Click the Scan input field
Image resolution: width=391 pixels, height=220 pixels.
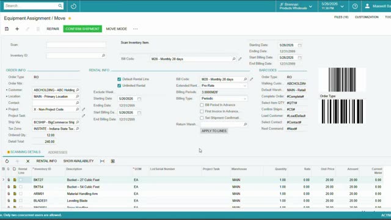tap(76, 45)
